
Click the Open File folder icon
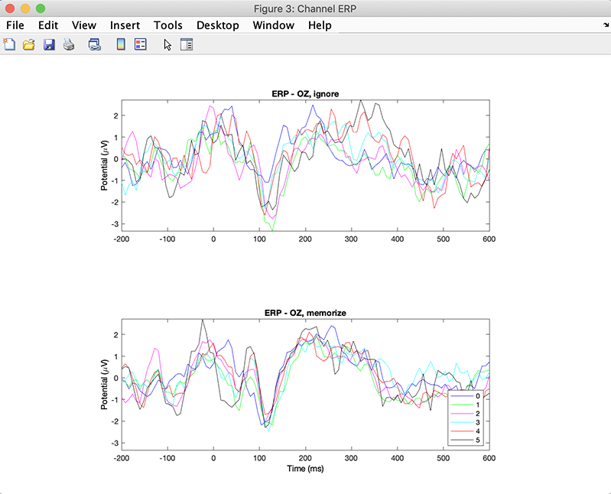pos(29,45)
